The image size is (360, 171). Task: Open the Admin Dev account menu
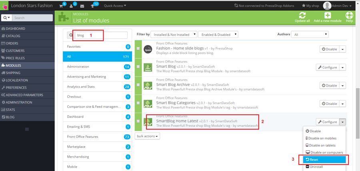(337, 6)
